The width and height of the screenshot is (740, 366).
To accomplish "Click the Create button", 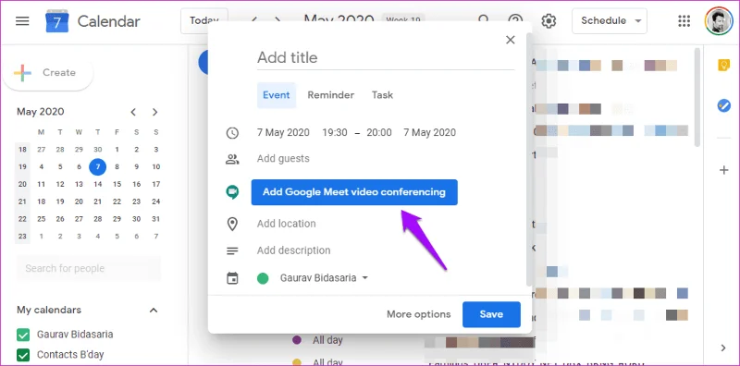I will 48,73.
